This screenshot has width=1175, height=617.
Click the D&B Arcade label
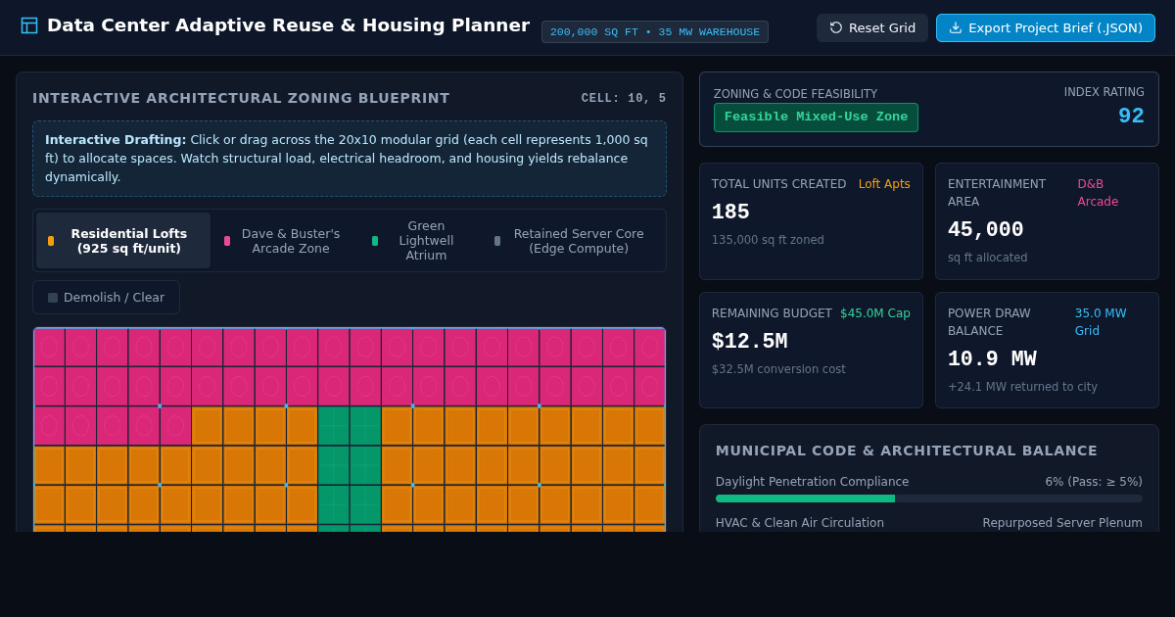(x=1098, y=193)
